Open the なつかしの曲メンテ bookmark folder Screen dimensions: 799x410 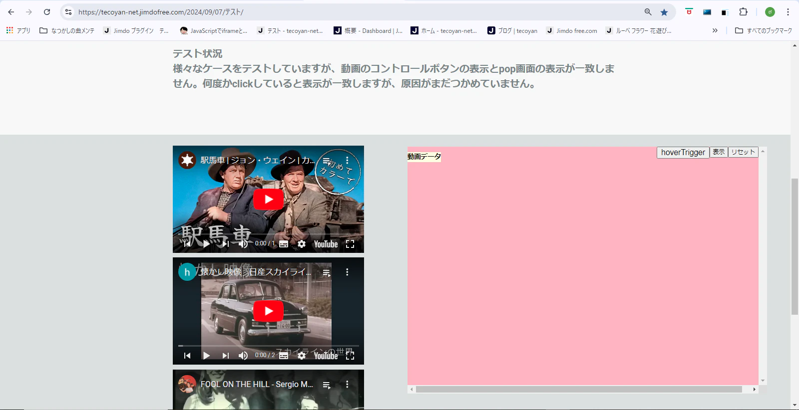point(67,30)
